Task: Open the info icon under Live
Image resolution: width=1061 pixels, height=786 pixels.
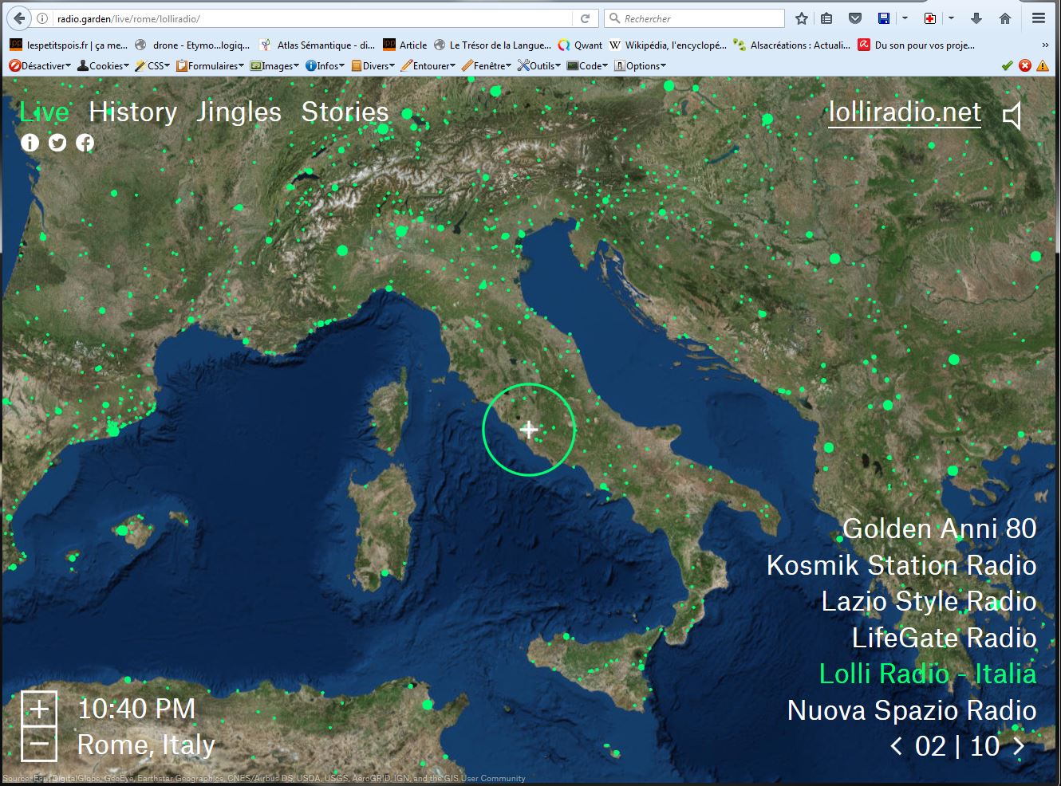Action: 30,143
